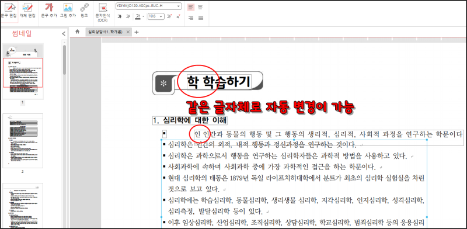Click the asterisk icon box in heading
Screen dimensions: 467x229
click(x=163, y=84)
